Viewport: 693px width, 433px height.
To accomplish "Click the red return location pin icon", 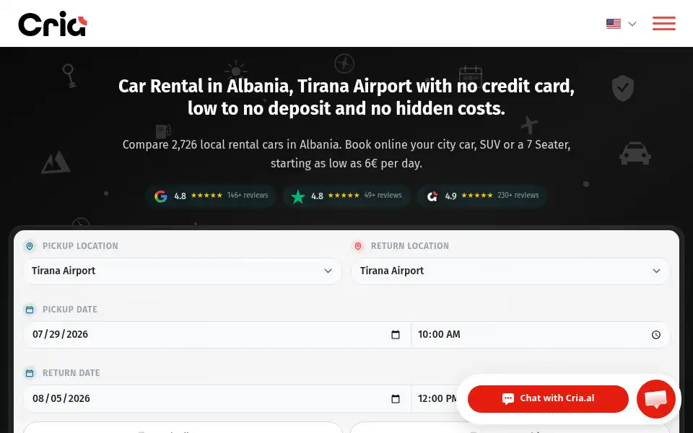I will pyautogui.click(x=358, y=246).
